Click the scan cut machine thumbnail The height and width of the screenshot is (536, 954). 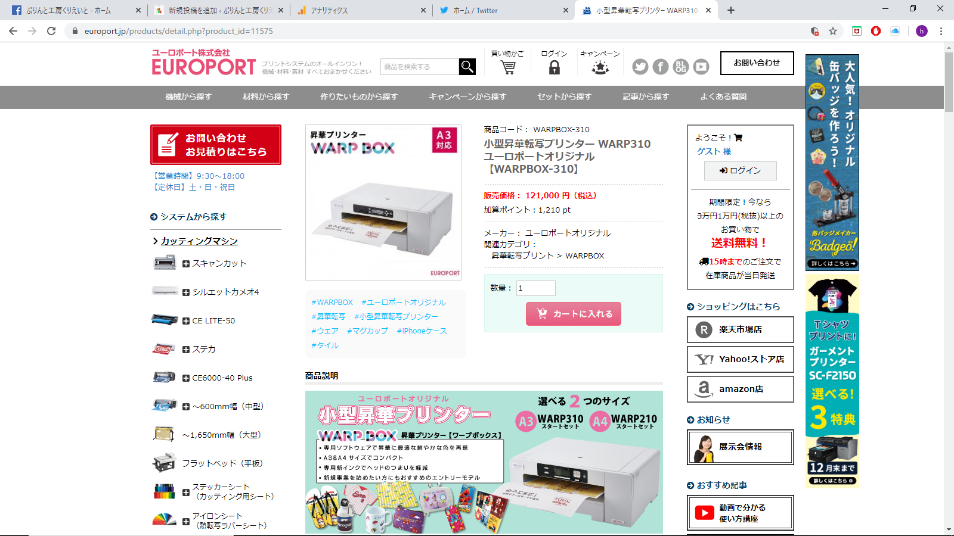tap(165, 263)
